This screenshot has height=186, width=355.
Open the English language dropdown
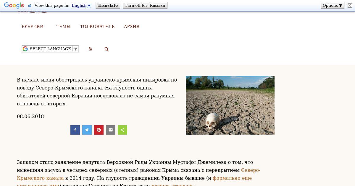[x=81, y=5]
